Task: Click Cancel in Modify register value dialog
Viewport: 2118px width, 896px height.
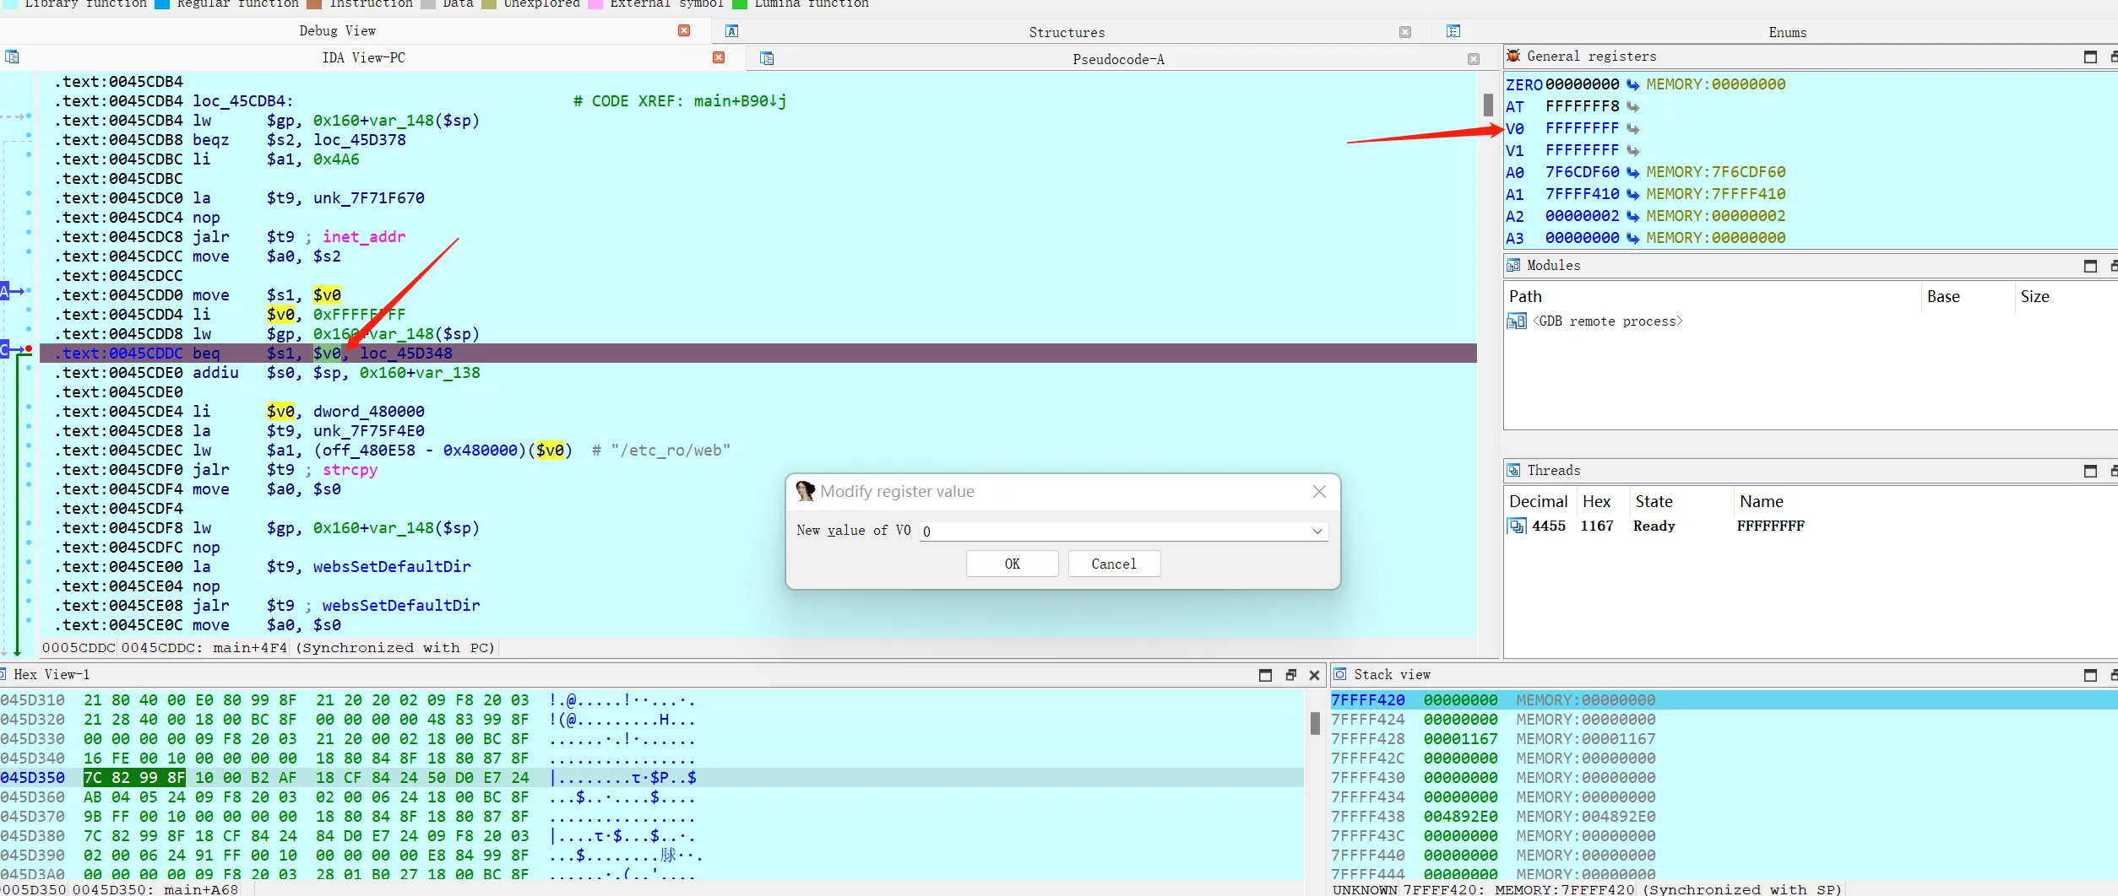Action: pos(1114,564)
